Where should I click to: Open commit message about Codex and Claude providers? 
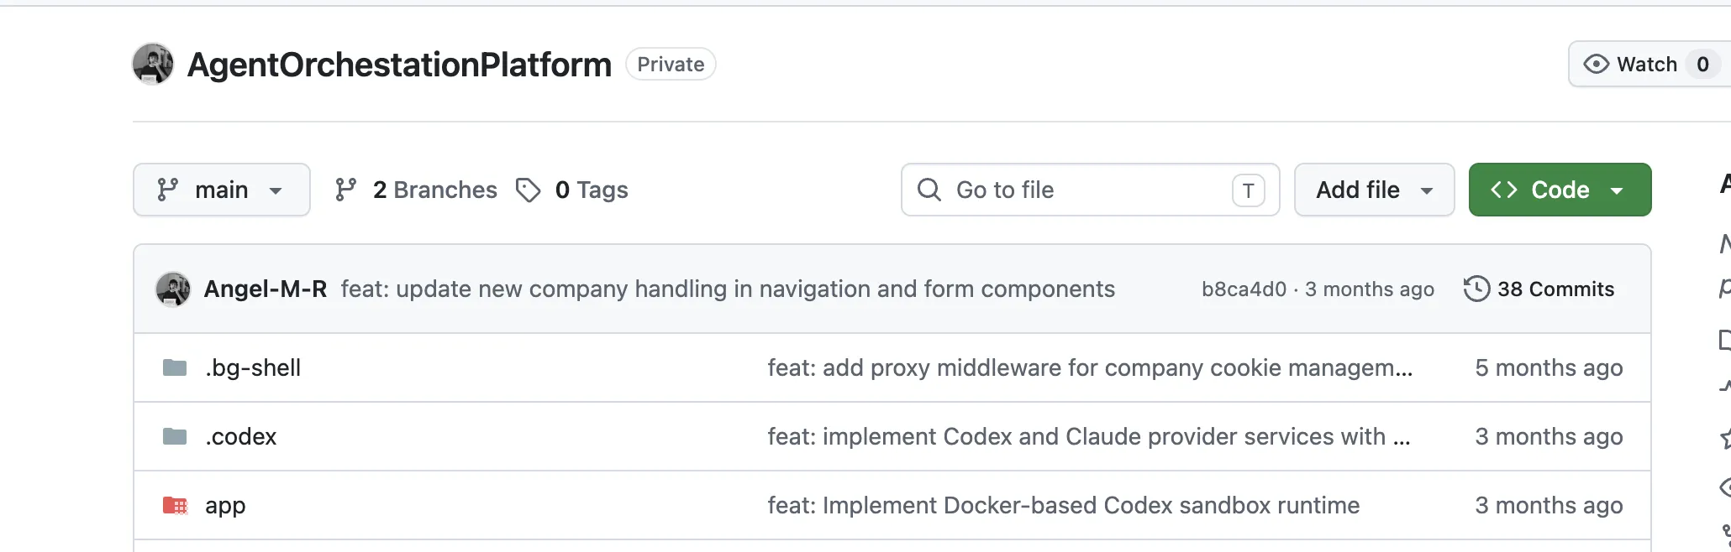tap(1089, 436)
